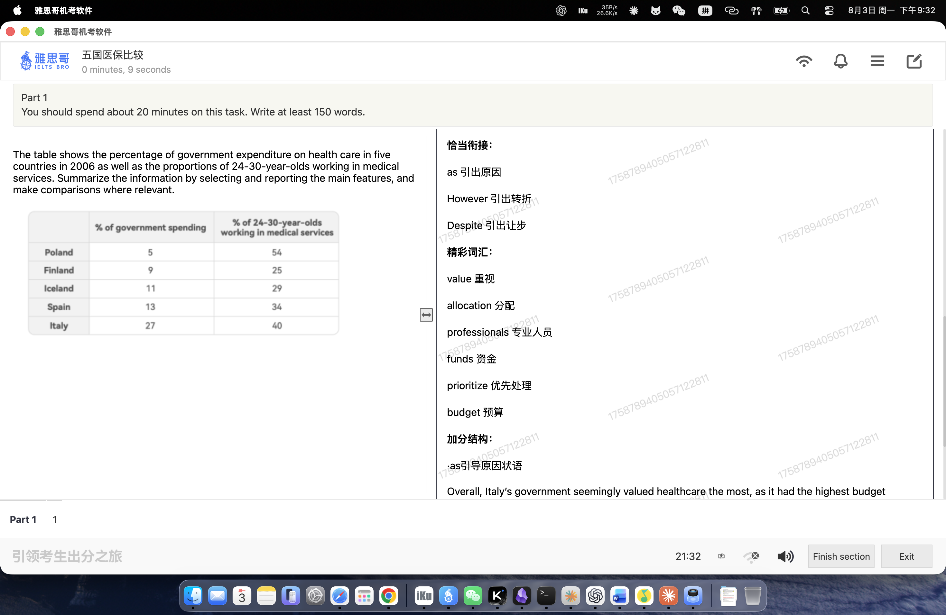Click the sentence starting 'Overall, Italy's government'
946x615 pixels.
(x=666, y=491)
